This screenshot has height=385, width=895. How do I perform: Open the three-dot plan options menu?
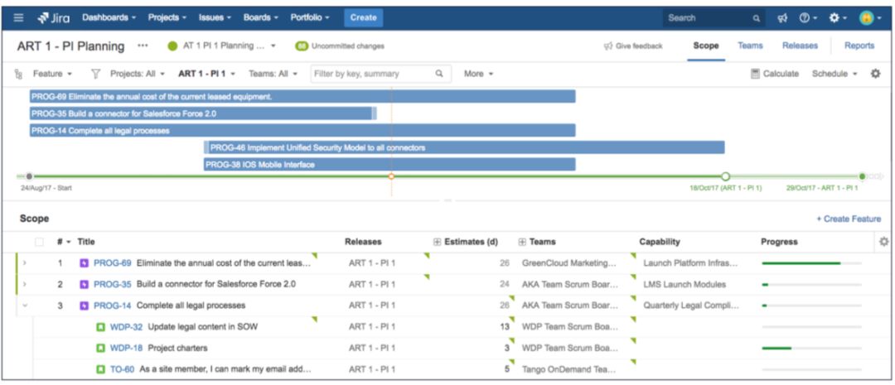(143, 46)
